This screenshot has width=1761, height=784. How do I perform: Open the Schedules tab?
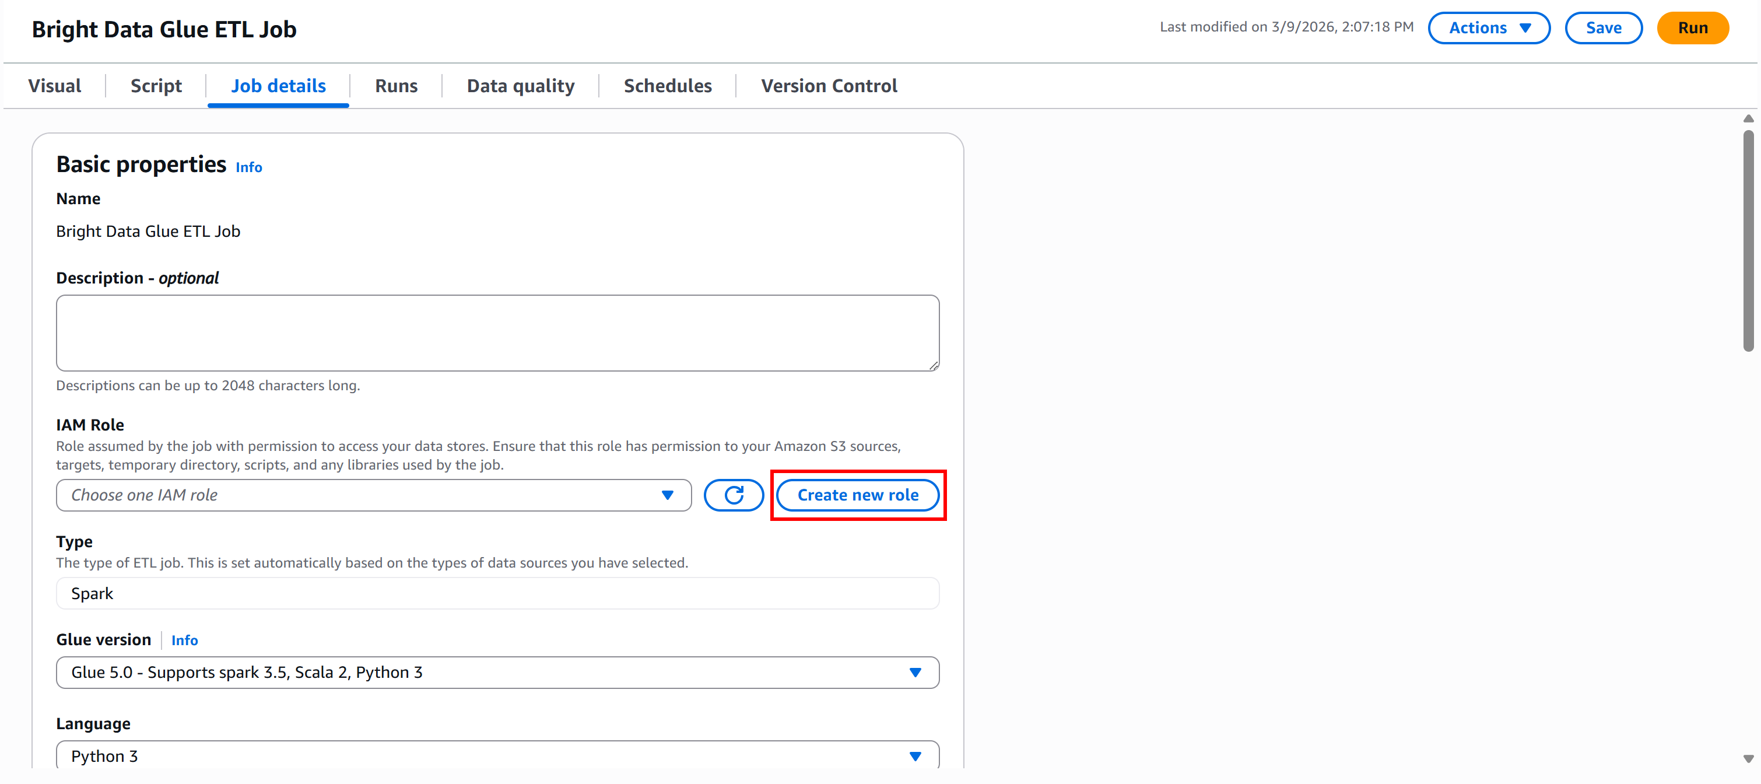click(x=667, y=85)
